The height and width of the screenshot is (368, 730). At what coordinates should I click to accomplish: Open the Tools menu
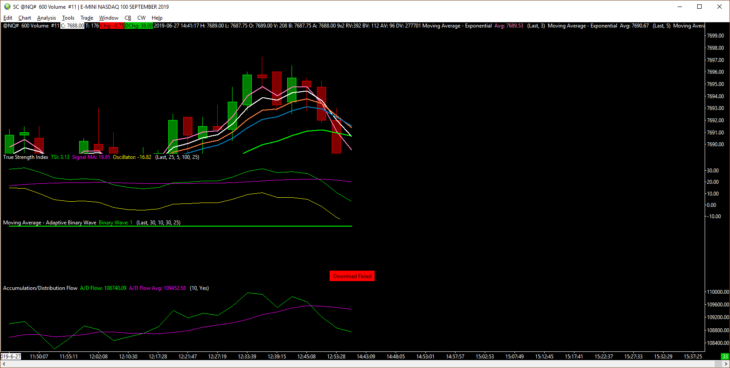[x=68, y=18]
